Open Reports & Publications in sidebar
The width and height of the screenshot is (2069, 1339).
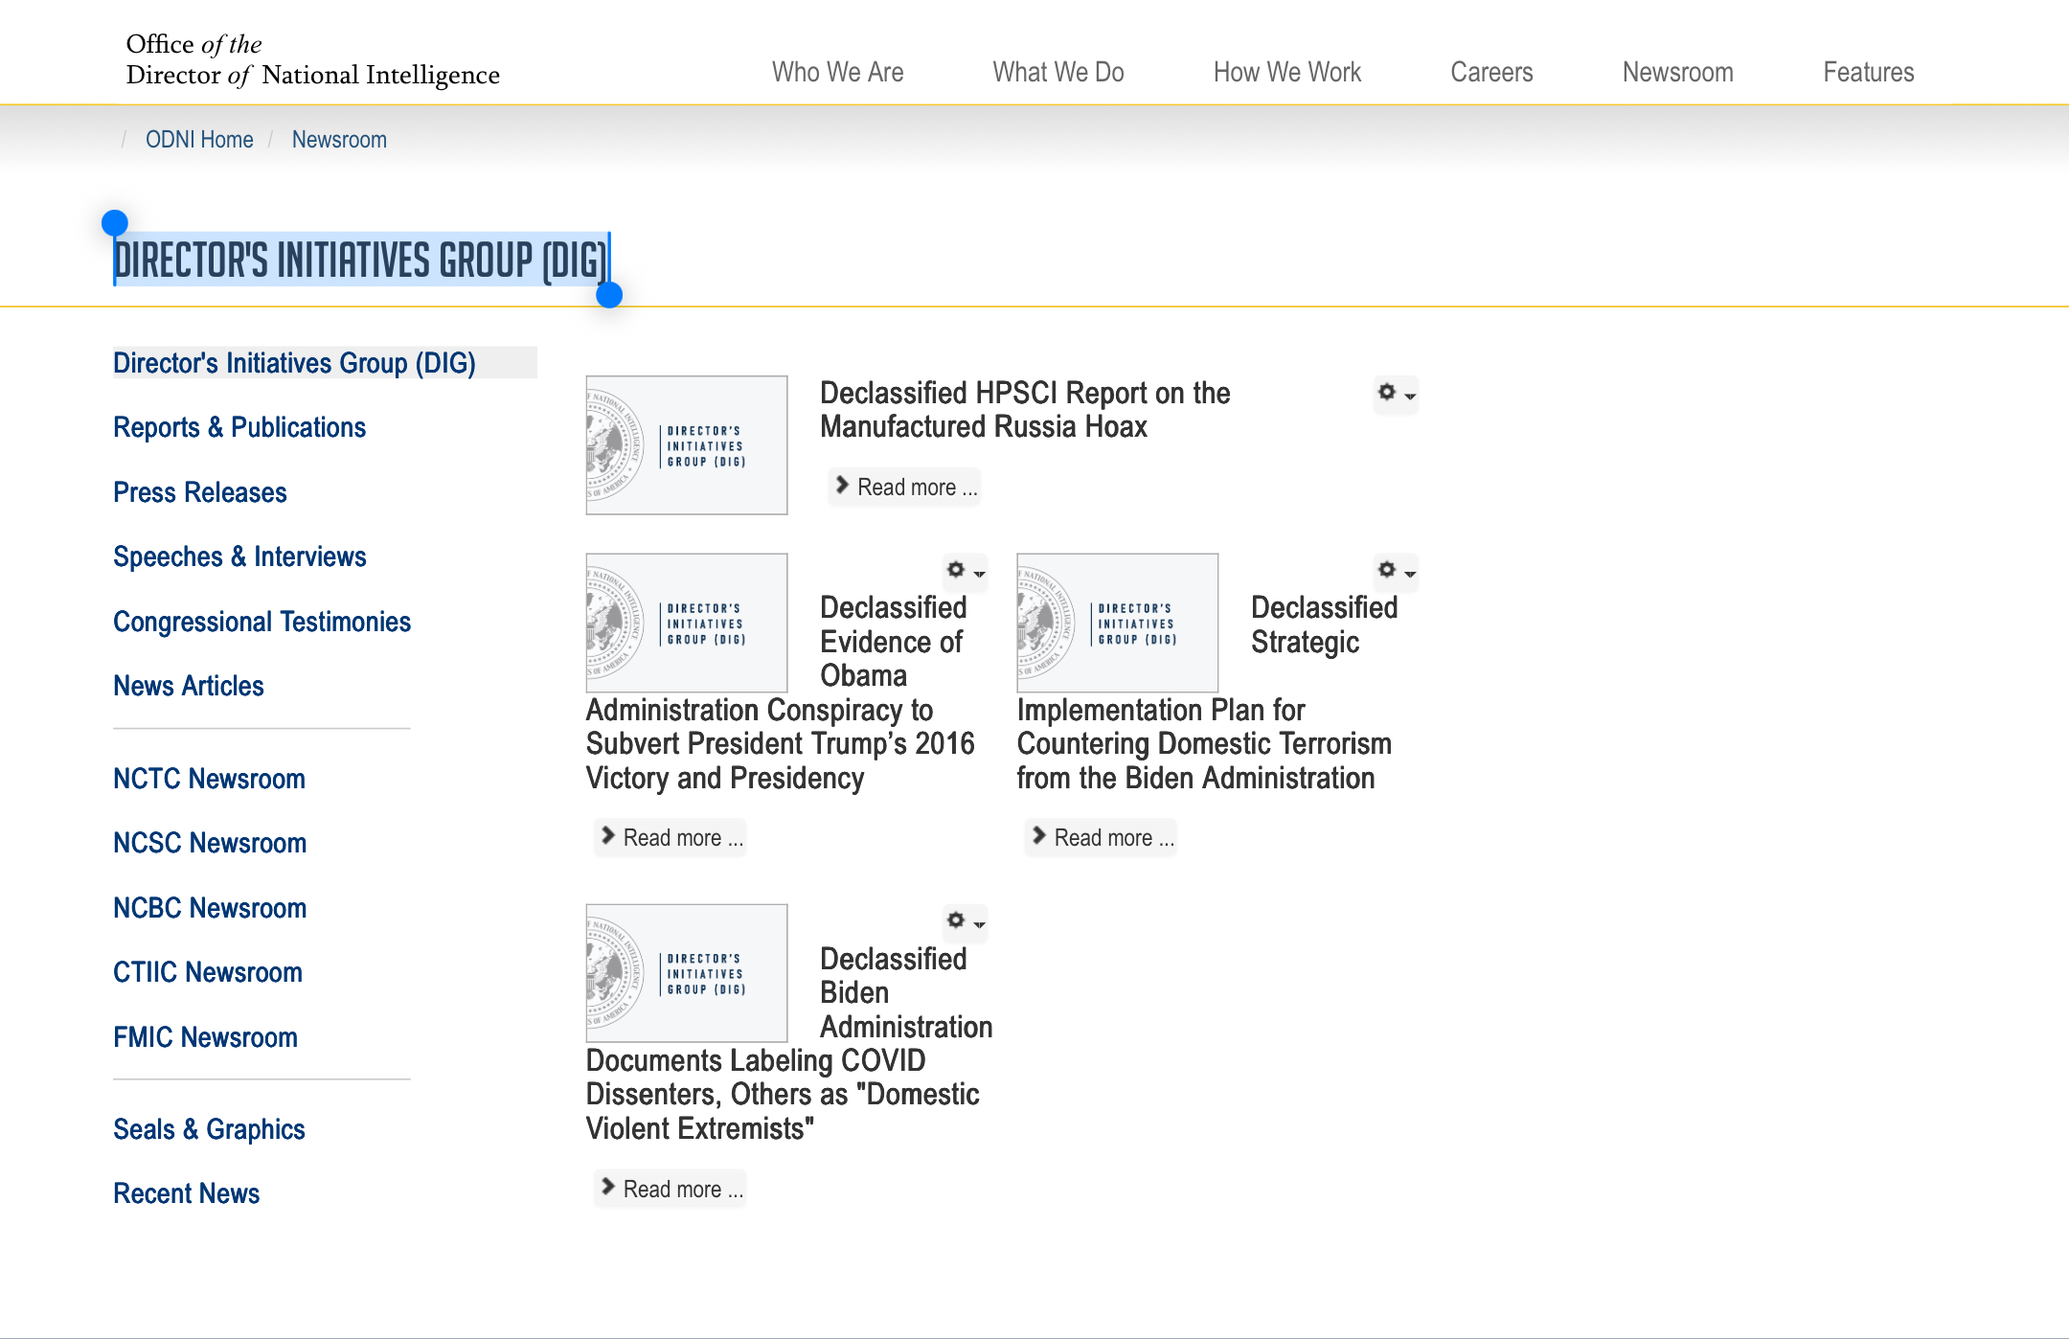coord(239,427)
